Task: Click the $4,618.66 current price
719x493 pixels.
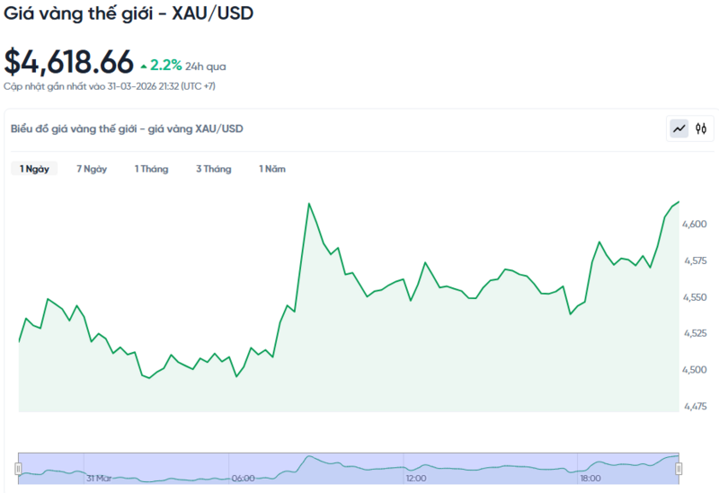Action: coord(69,62)
